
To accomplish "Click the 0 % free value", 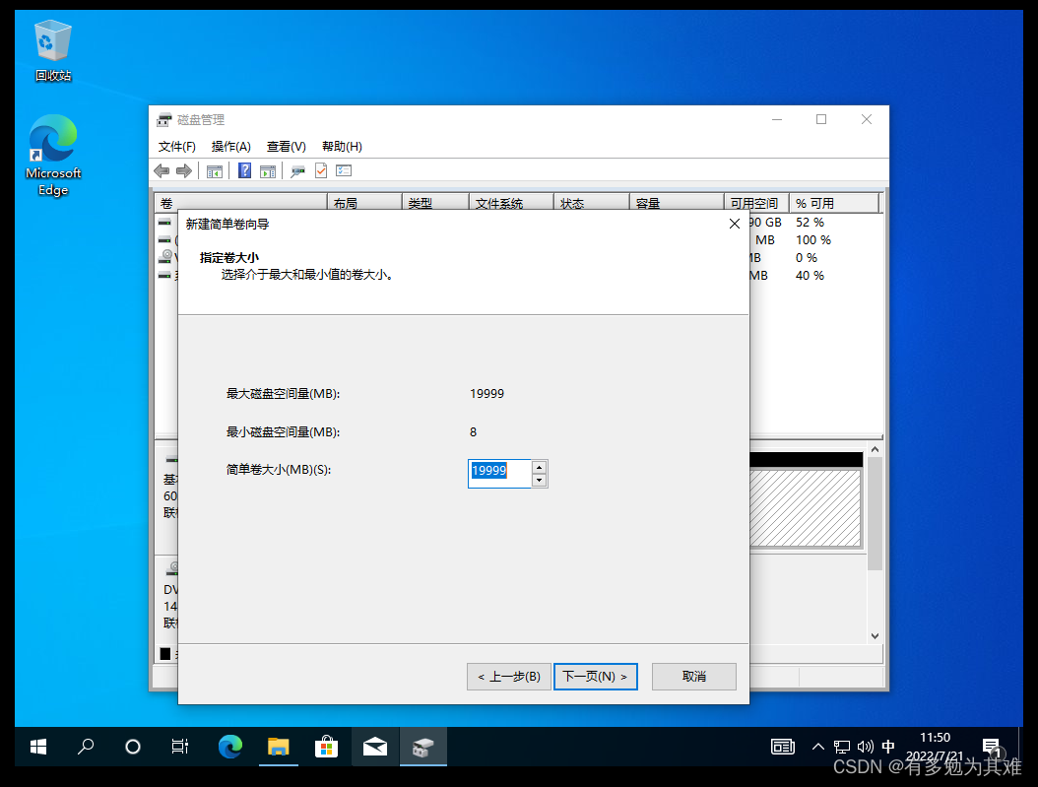I will 807,257.
